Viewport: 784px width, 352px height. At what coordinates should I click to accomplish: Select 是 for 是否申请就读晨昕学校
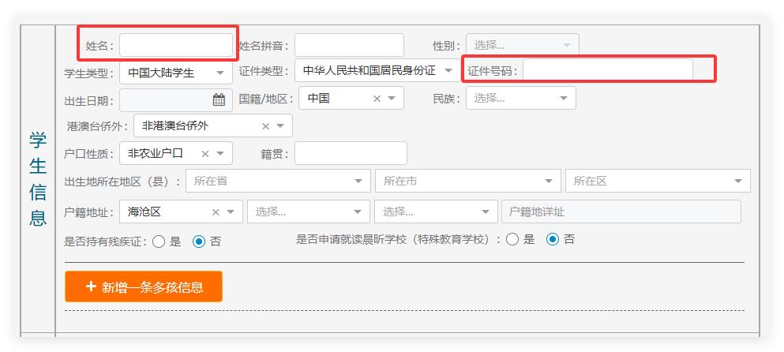coord(512,239)
